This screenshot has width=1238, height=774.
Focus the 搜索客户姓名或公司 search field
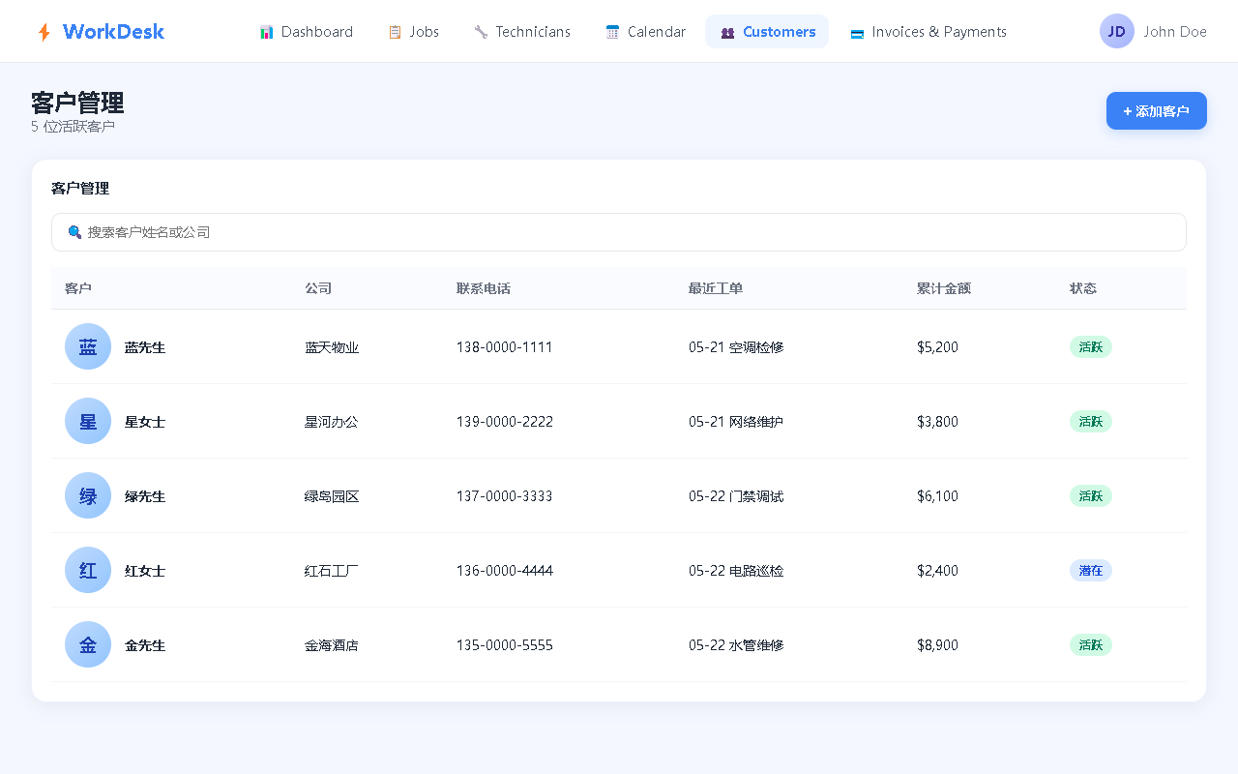619,232
